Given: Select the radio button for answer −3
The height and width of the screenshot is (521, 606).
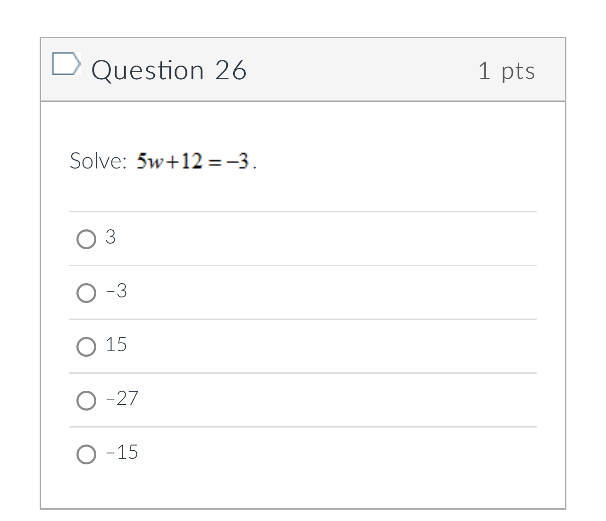Looking at the screenshot, I should [86, 293].
